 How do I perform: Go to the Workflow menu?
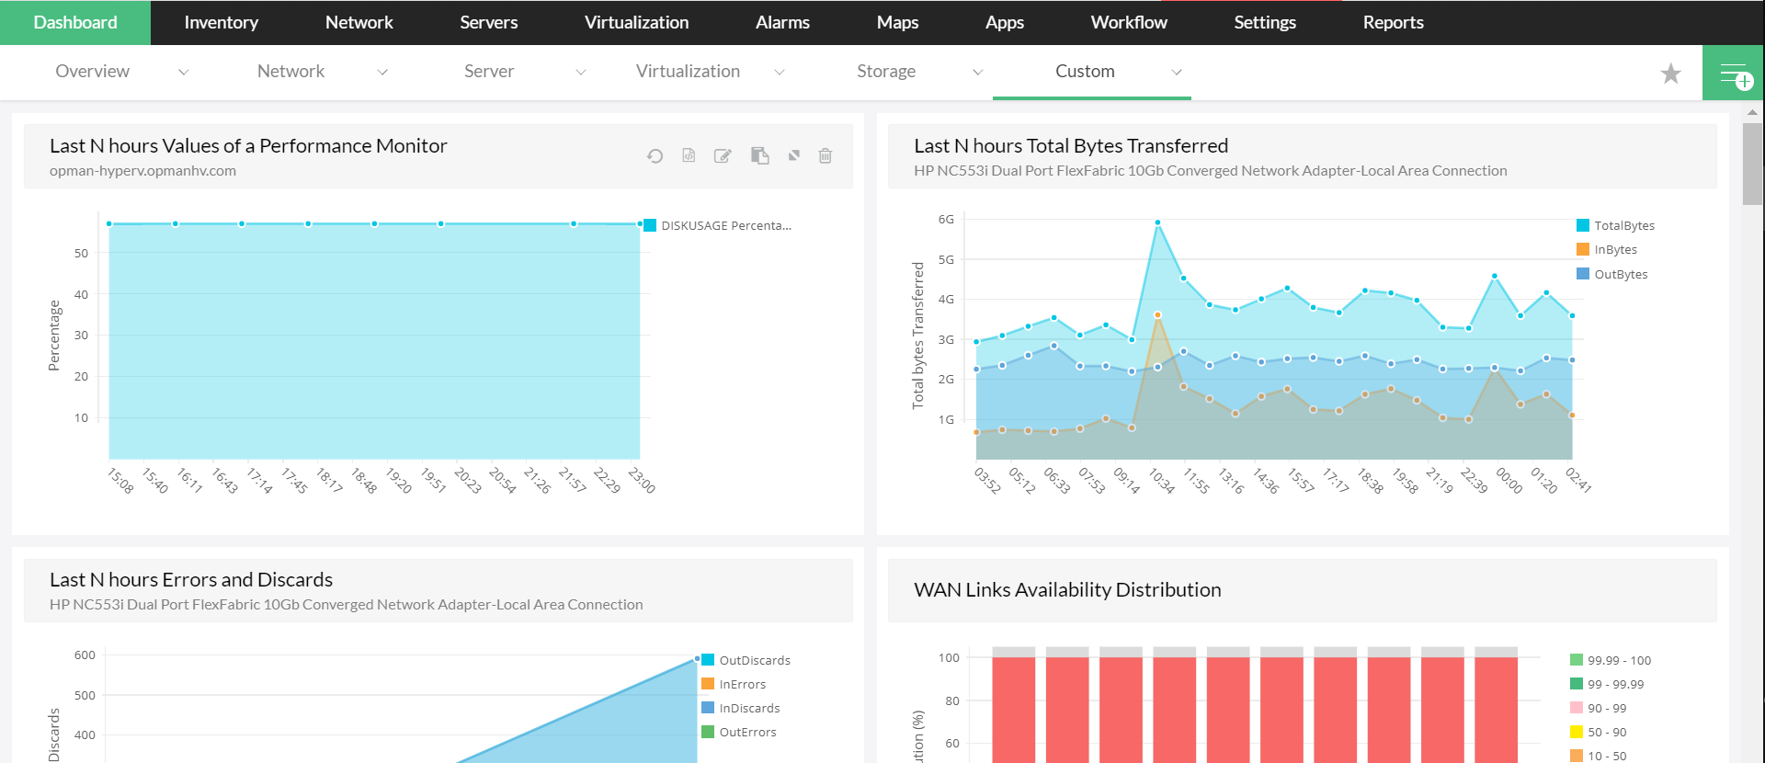[1129, 23]
